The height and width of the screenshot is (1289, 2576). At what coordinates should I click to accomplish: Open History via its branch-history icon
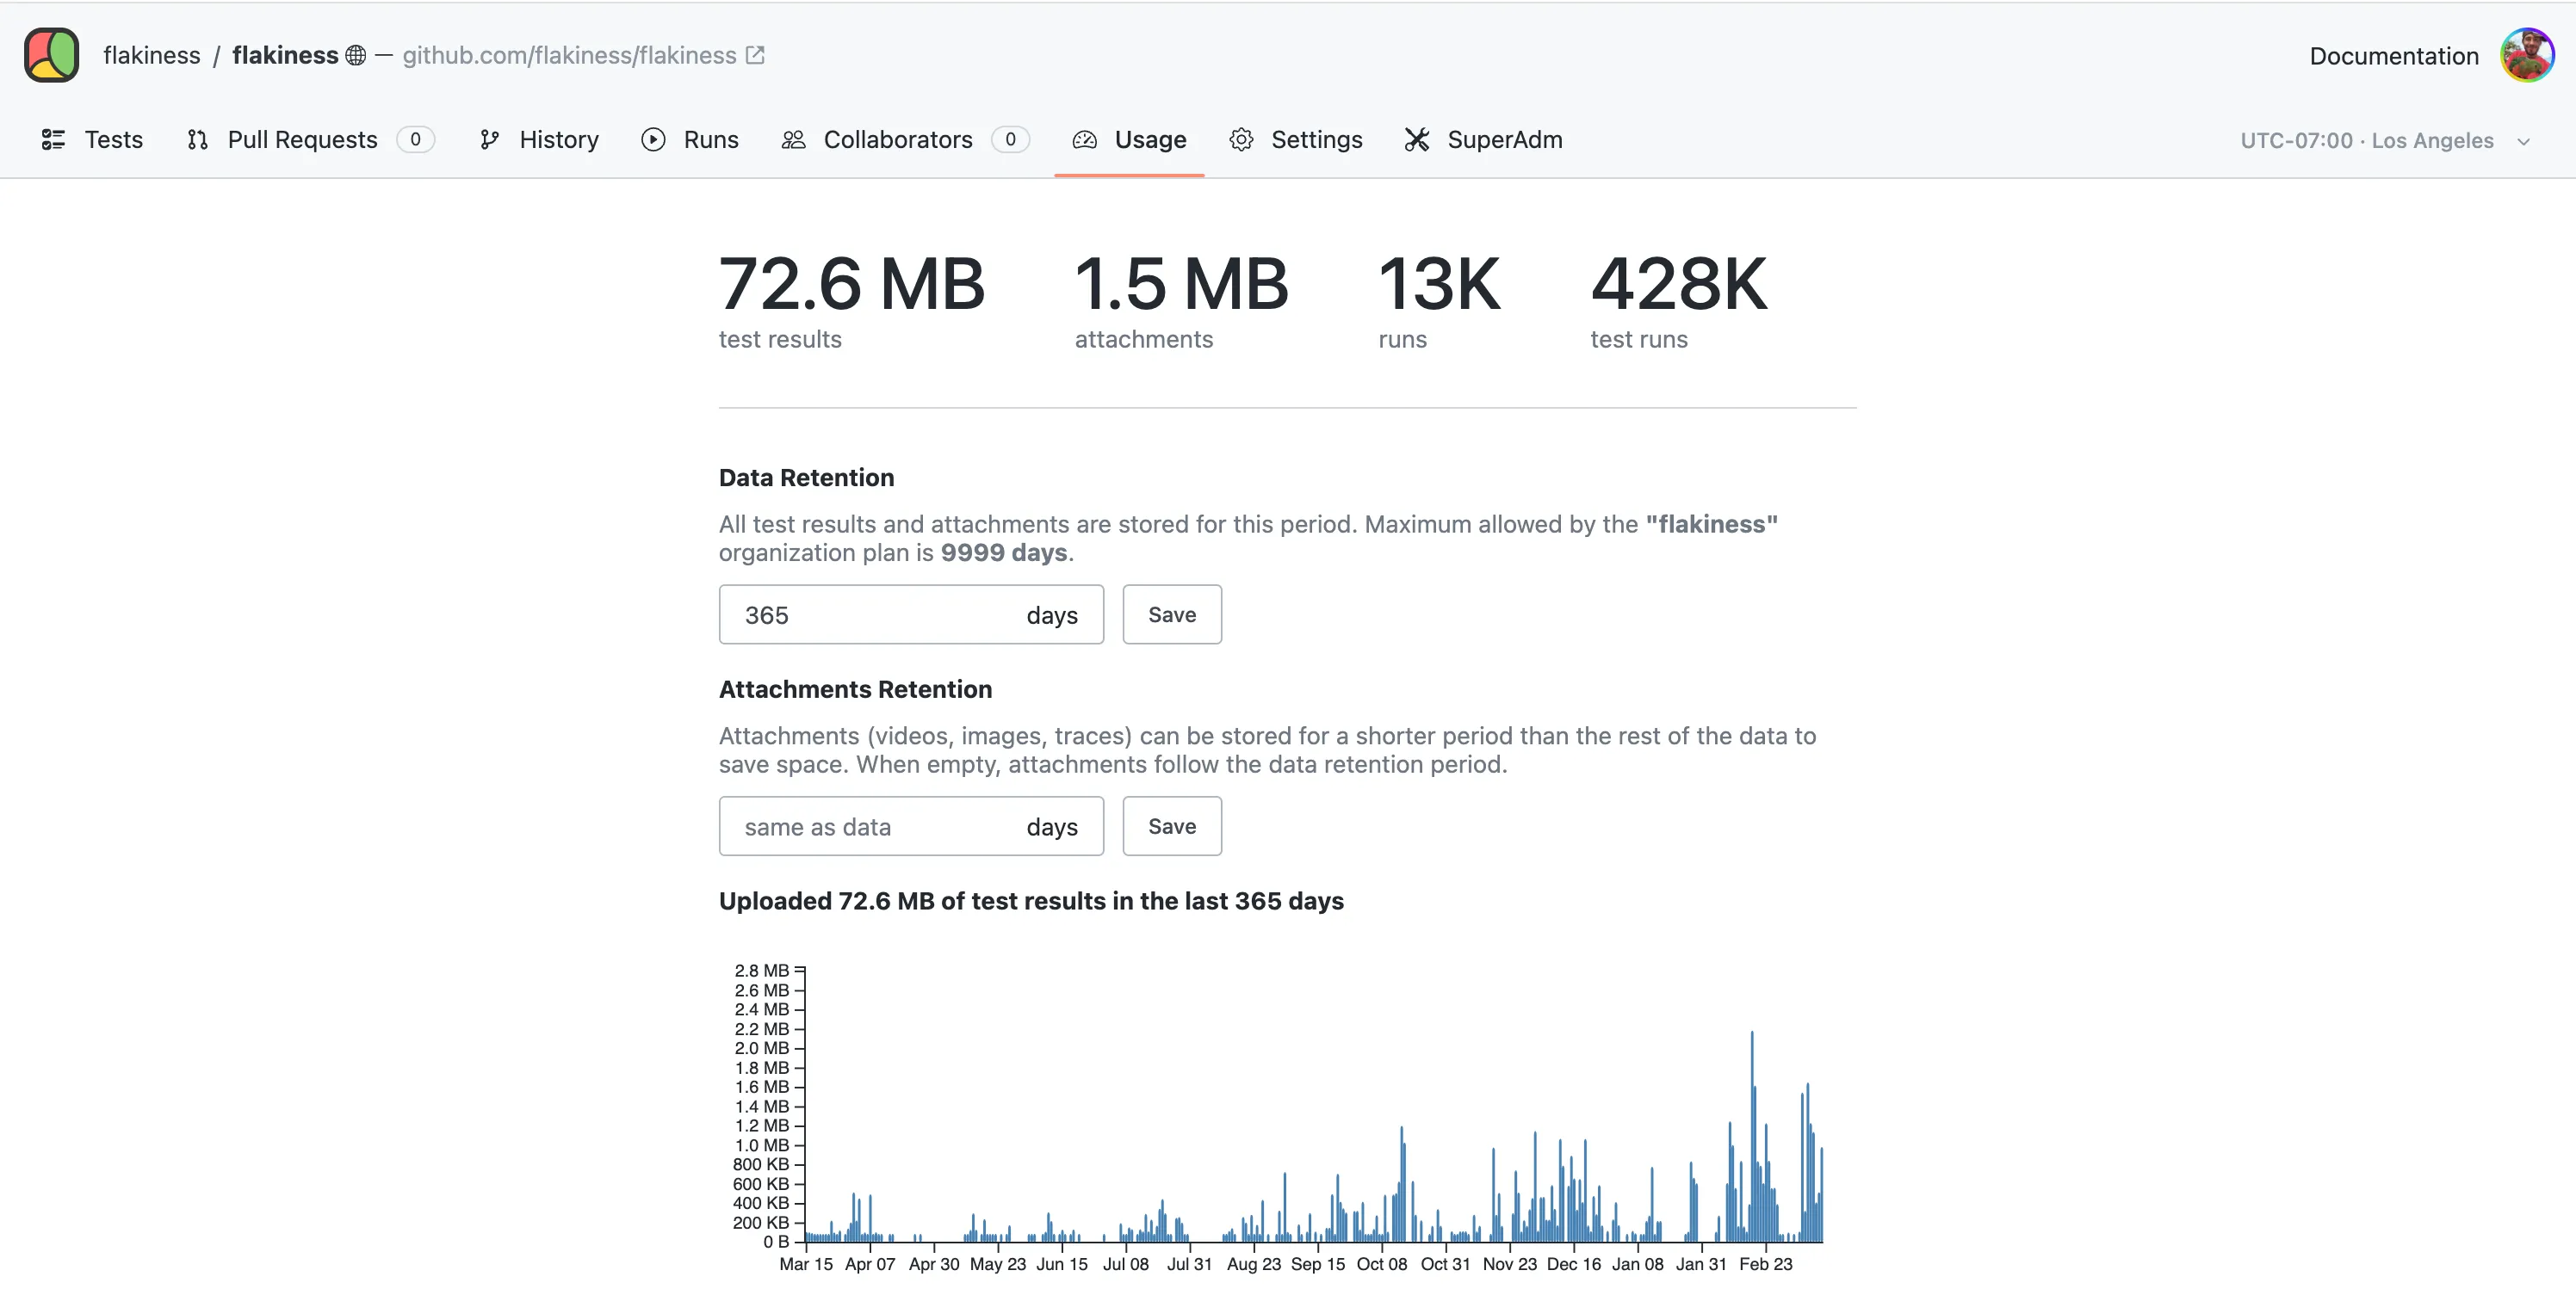[490, 140]
